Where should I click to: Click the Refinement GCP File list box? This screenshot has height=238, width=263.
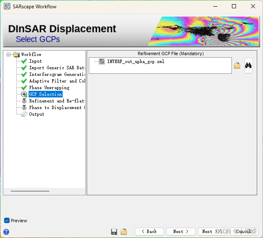(x=160, y=66)
